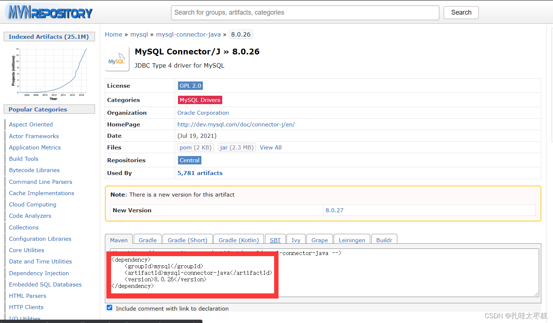Switch to the Gradle (Kotlin) tab
Screen dimensions: 553x323
click(x=239, y=240)
